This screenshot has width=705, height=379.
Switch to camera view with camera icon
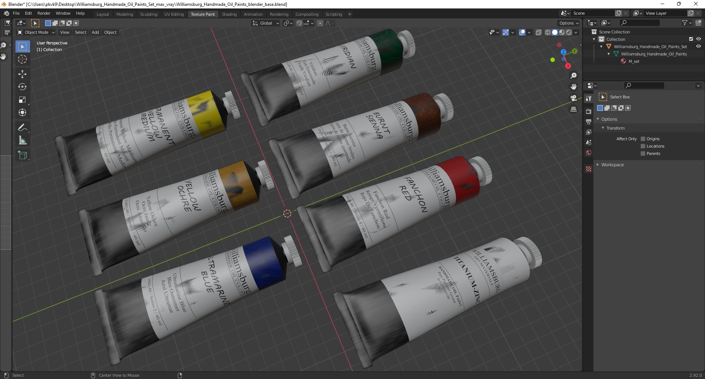(x=574, y=98)
